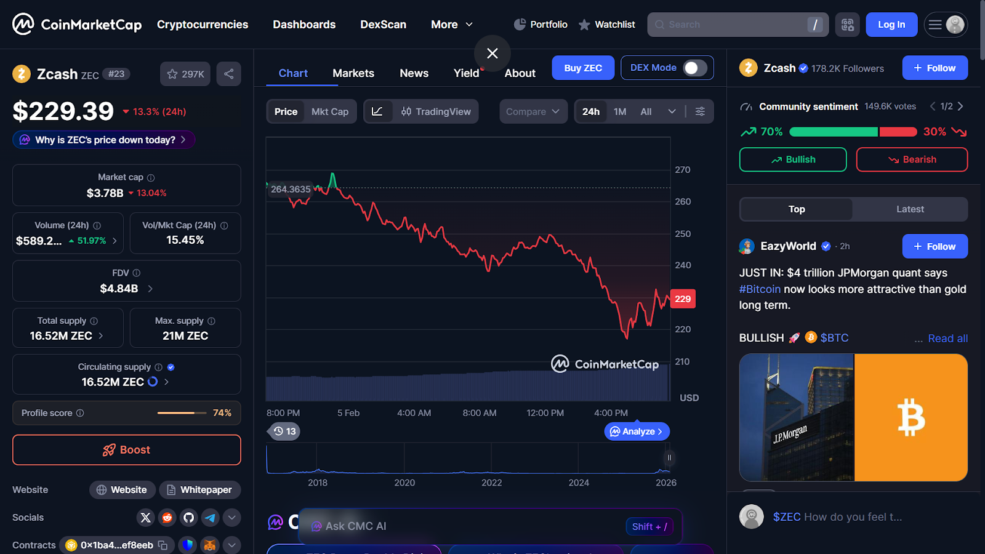Copy the contract address with copy icon

click(x=163, y=545)
